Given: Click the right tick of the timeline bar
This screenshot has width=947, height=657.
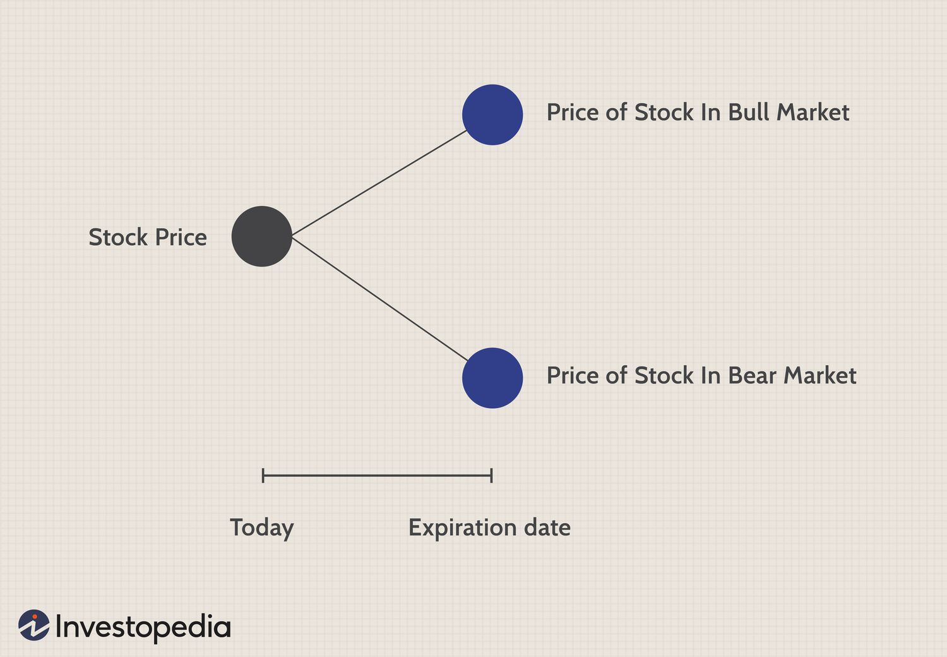Looking at the screenshot, I should [x=491, y=476].
